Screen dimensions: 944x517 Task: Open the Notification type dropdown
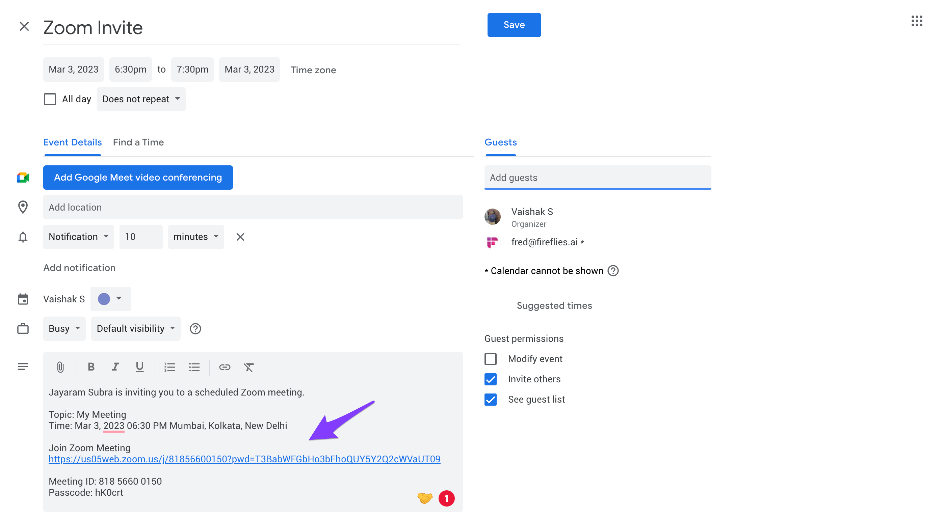[x=78, y=237]
